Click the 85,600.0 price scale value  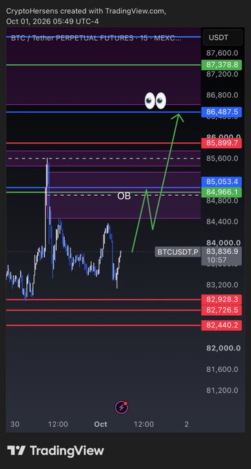[222, 158]
